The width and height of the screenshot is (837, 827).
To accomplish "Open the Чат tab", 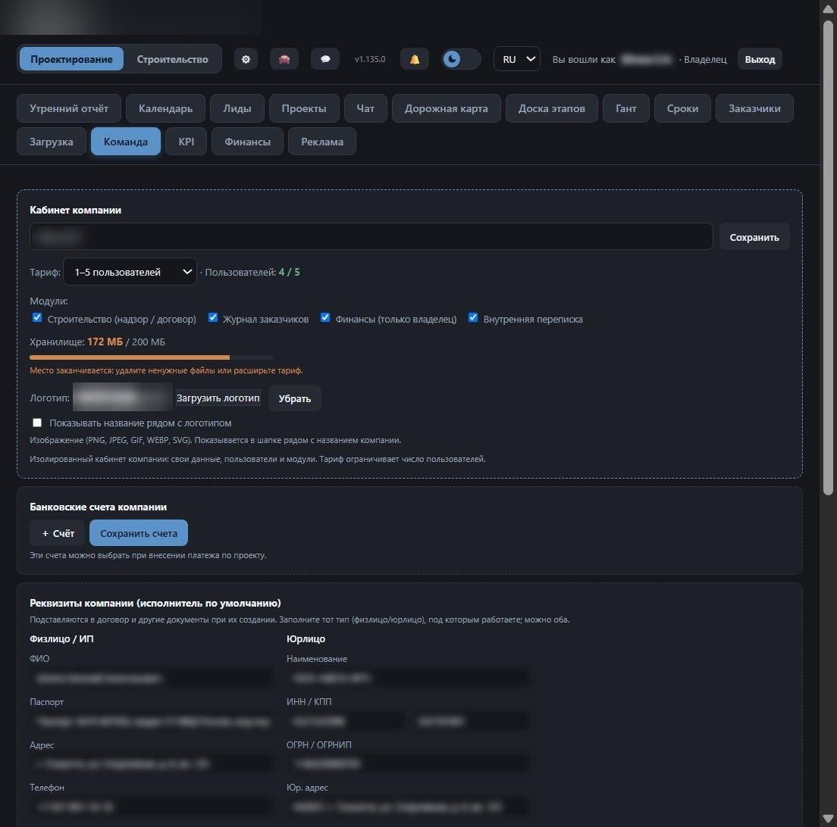I will (x=365, y=108).
